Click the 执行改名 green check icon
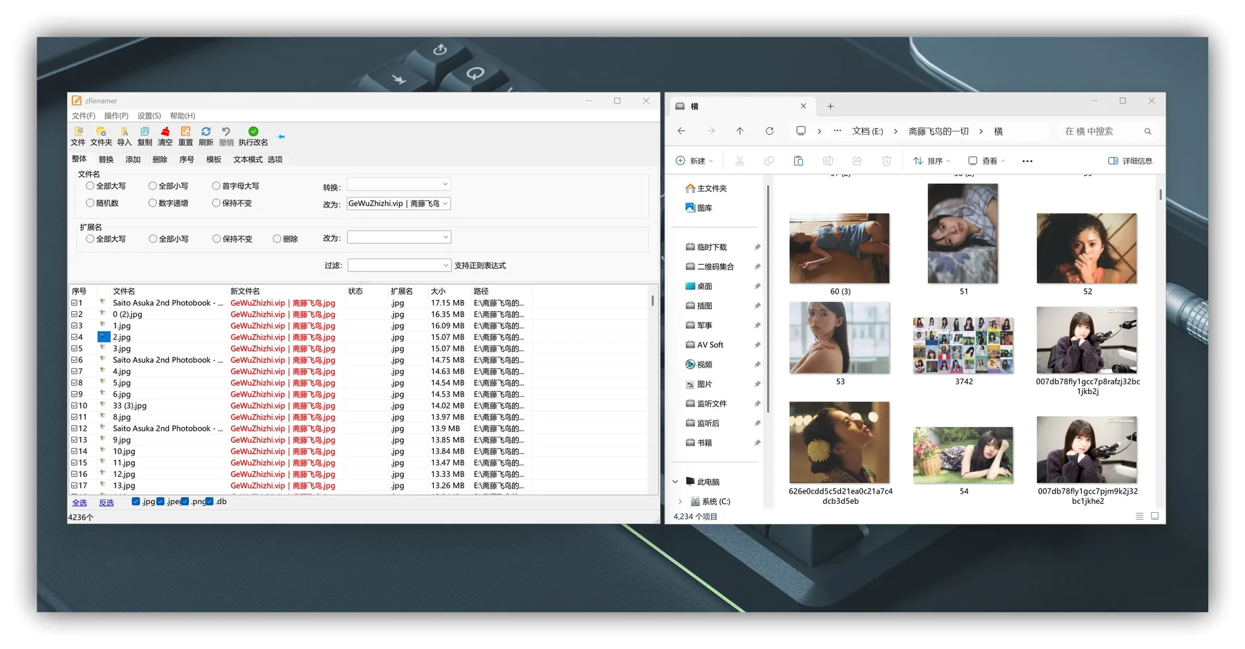Screen dimensions: 1245x649 tap(253, 132)
